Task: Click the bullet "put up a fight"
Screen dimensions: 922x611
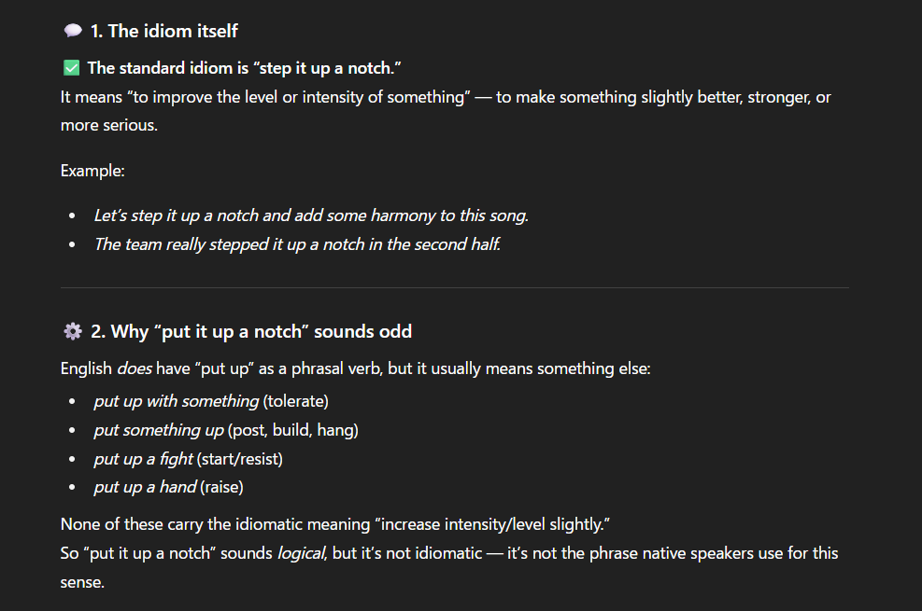Action: click(x=188, y=459)
